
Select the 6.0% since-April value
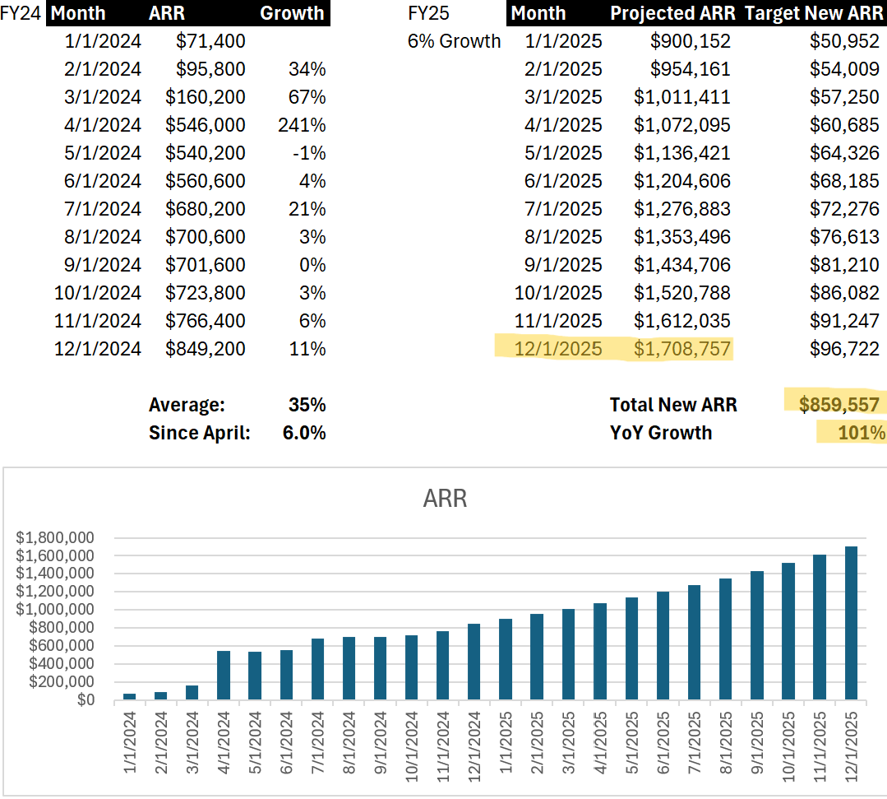[x=304, y=433]
